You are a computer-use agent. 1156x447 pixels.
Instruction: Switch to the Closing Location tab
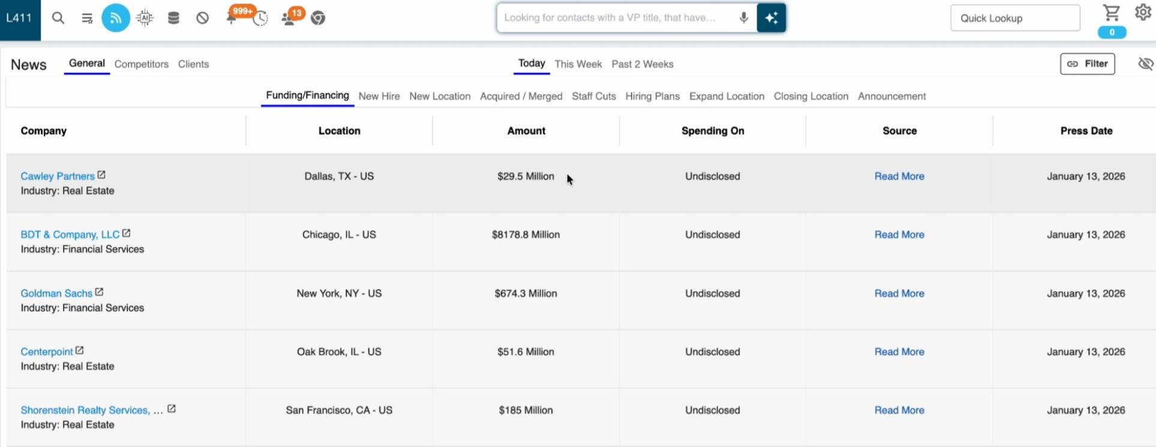(x=811, y=96)
